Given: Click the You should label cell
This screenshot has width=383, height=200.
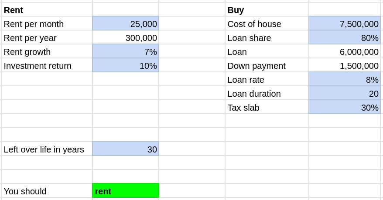Looking at the screenshot, I should pyautogui.click(x=47, y=190).
